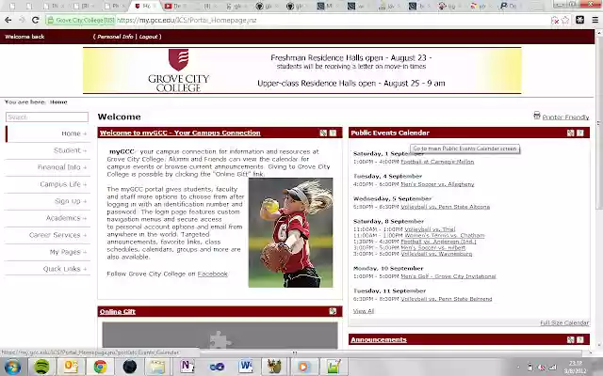Image resolution: width=603 pixels, height=376 pixels.
Task: Click the help icon on the Public Events Calendar header
Action: 580,133
